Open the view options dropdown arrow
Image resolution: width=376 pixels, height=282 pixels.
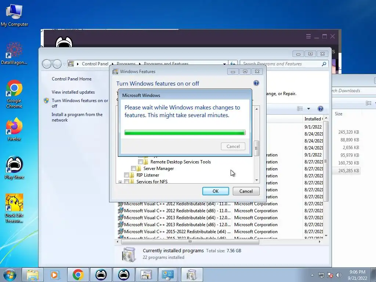(x=308, y=109)
